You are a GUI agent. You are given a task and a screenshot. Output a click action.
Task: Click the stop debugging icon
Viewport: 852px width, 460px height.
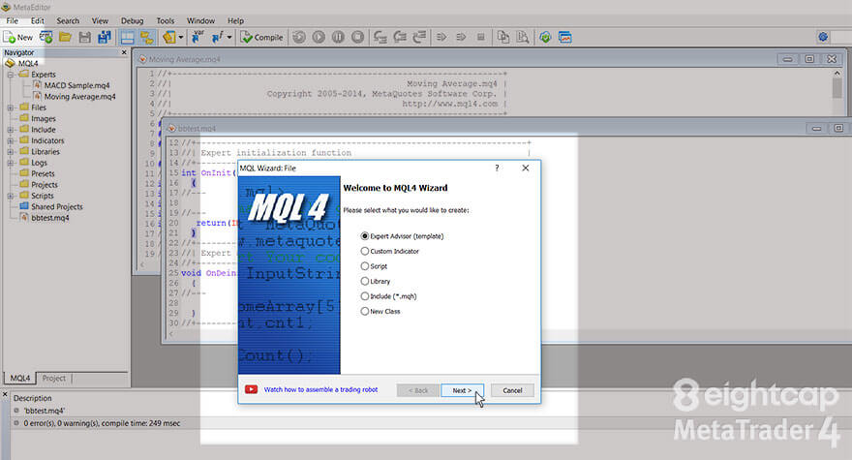[357, 37]
